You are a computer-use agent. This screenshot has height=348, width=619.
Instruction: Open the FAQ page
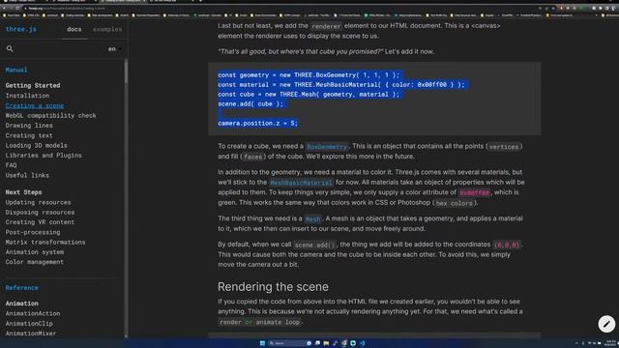11,165
